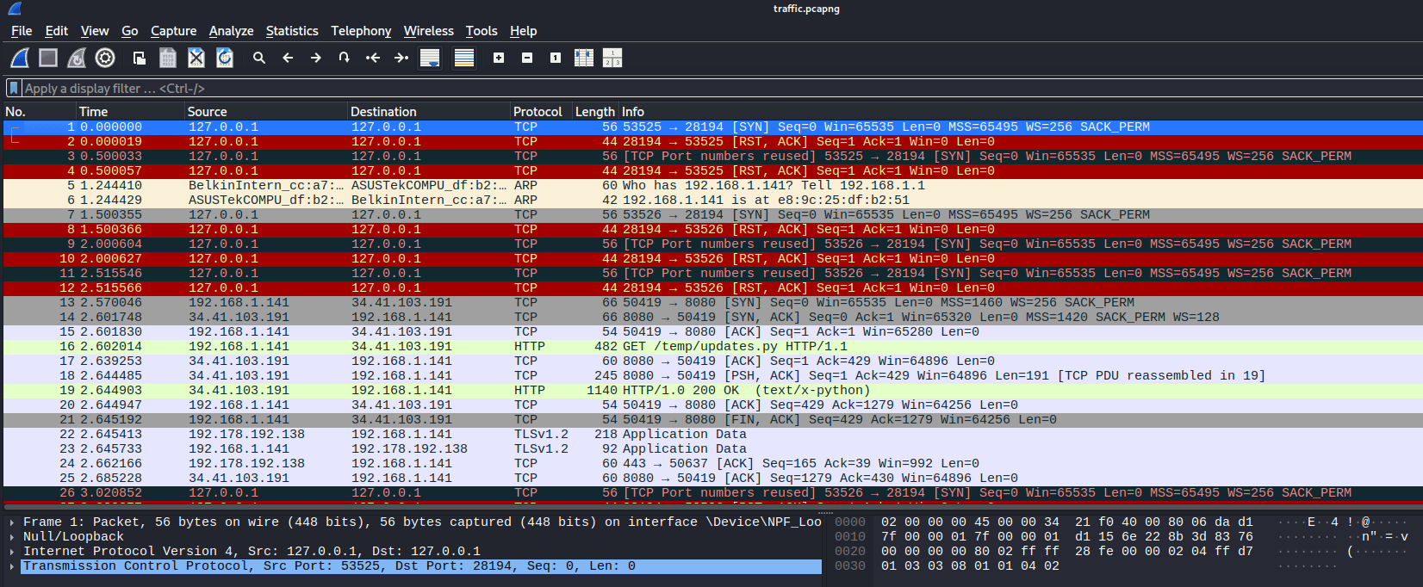
Task: Open the Capture menu
Action: (x=174, y=31)
